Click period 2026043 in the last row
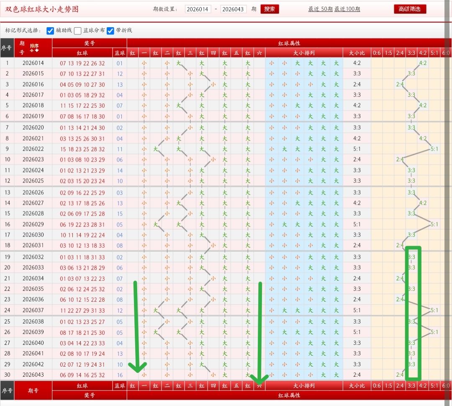Viewport: 452px width, 406px height. coord(33,375)
